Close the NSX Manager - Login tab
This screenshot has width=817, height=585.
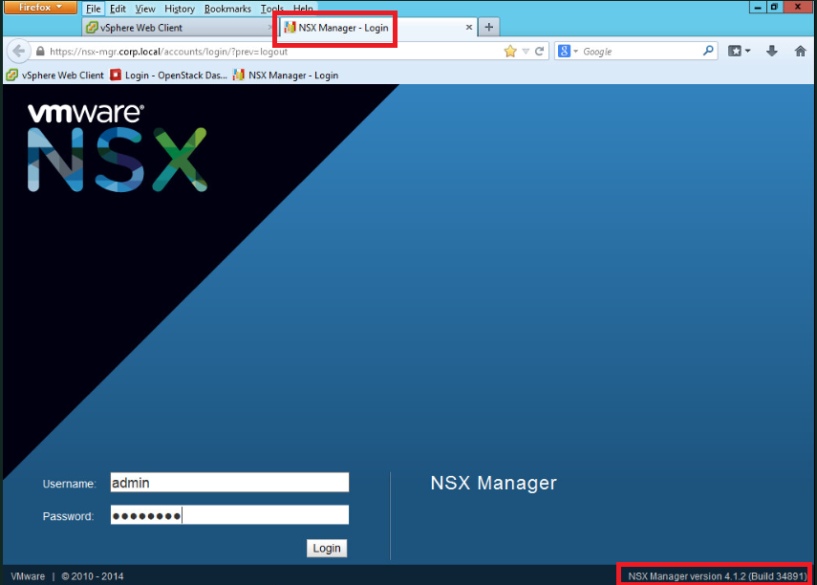point(469,27)
